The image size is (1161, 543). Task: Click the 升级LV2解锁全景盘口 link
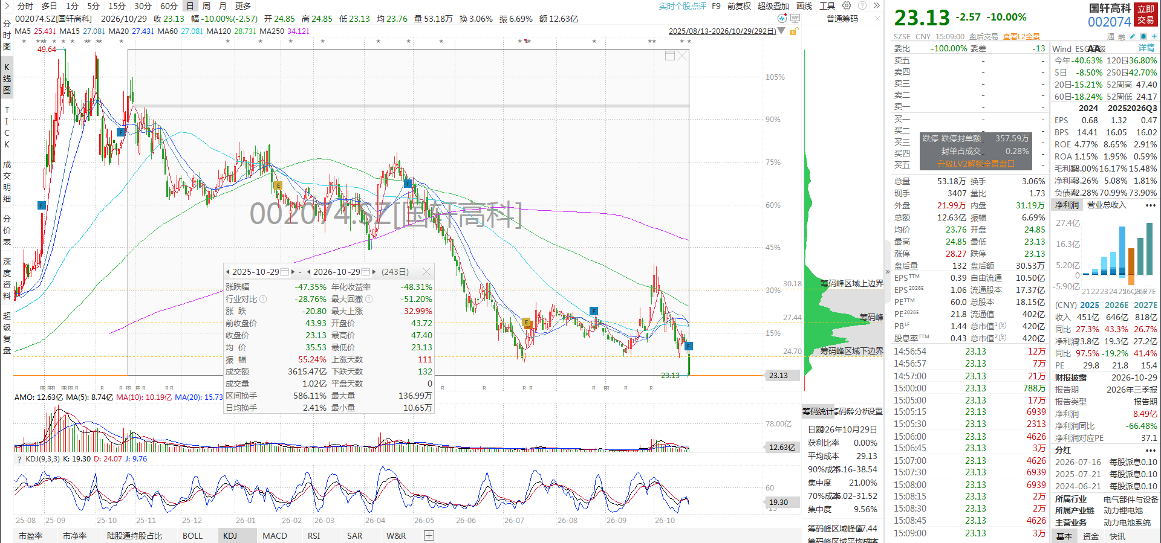975,164
